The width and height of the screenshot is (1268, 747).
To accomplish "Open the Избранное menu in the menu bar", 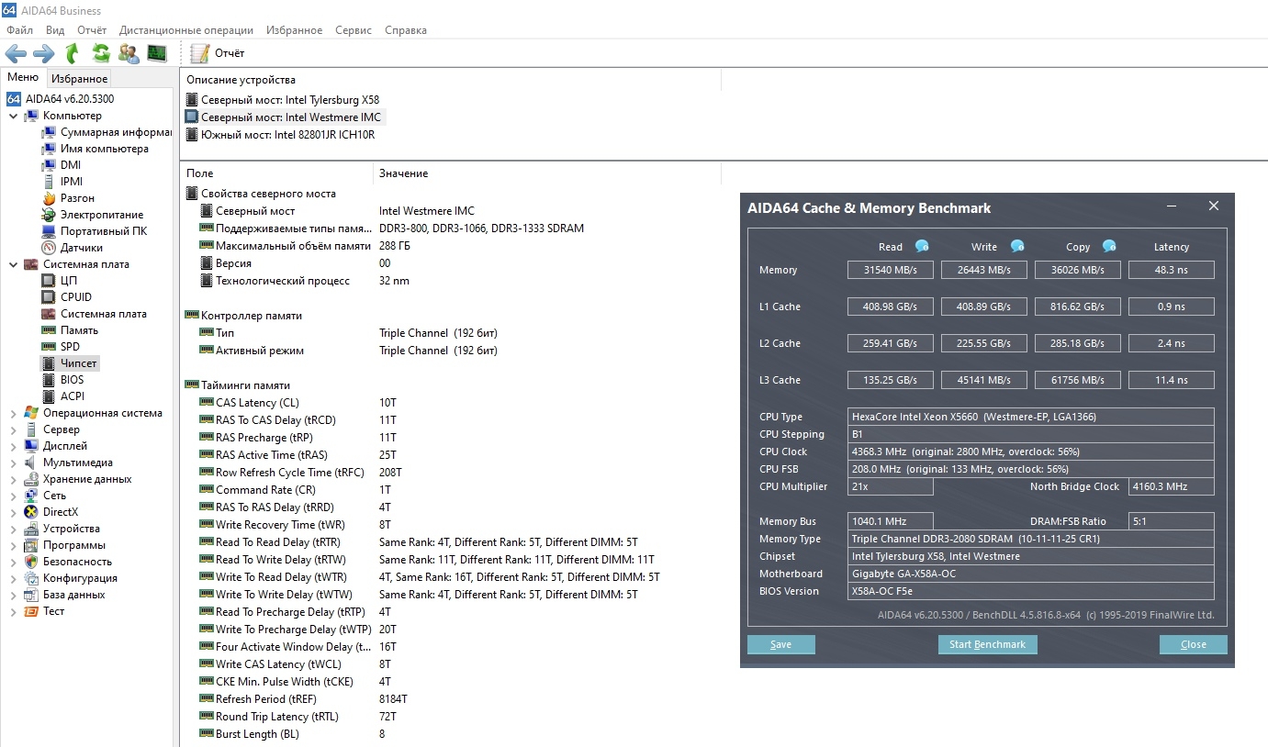I will point(294,30).
